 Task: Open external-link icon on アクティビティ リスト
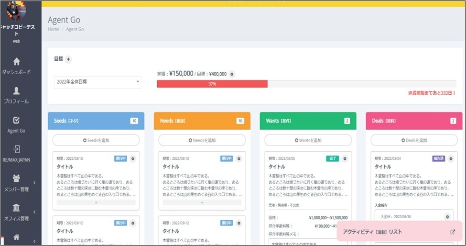click(x=453, y=232)
